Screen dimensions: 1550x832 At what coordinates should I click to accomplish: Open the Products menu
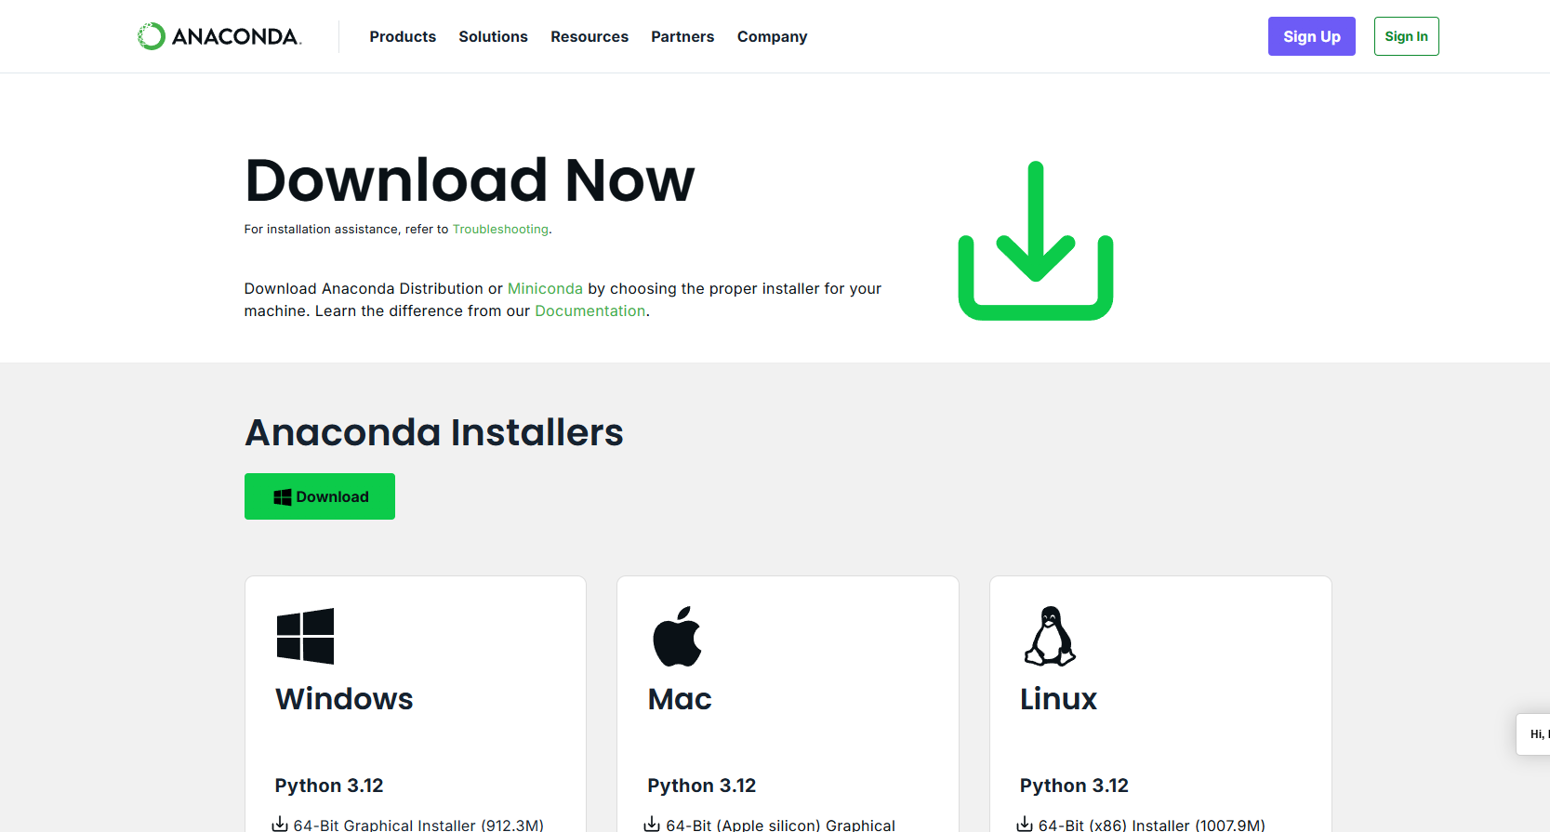[403, 36]
